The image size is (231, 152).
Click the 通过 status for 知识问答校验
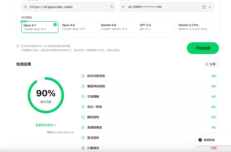(214, 76)
